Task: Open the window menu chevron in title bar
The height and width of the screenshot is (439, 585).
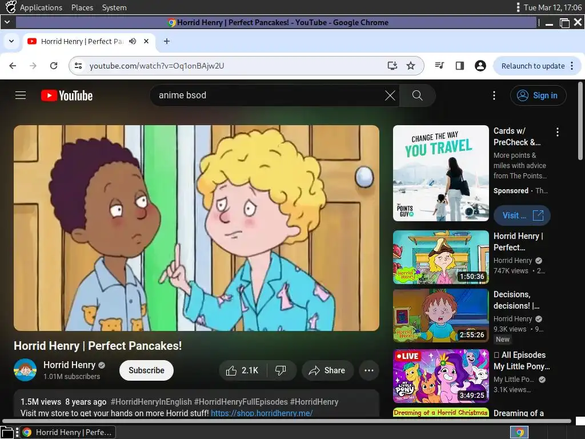Action: click(7, 22)
